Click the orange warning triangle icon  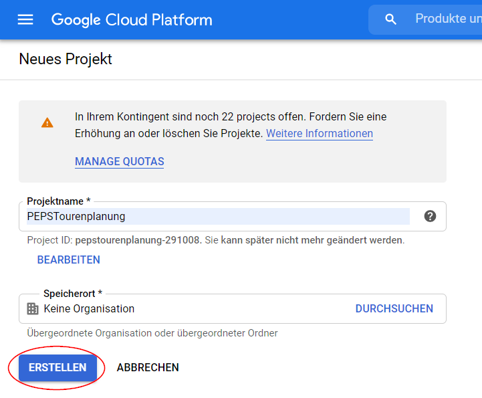(x=47, y=122)
